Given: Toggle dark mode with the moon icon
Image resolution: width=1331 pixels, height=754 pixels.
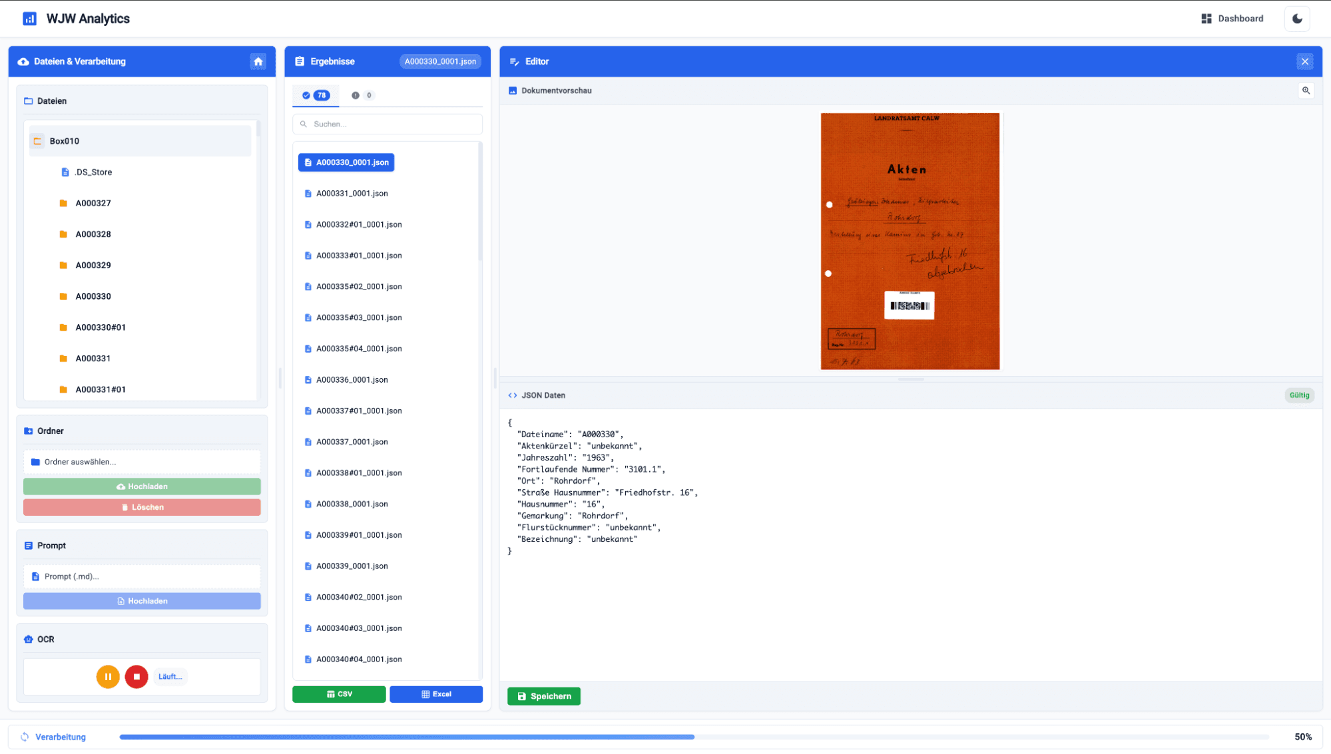Looking at the screenshot, I should [1296, 18].
